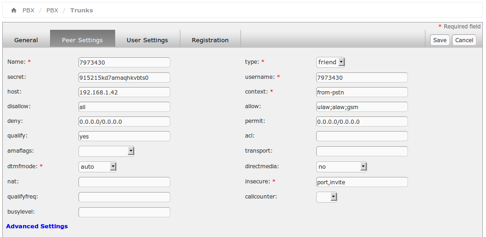The height and width of the screenshot is (237, 486).
Task: Select the Peer Settings tab
Action: point(82,40)
